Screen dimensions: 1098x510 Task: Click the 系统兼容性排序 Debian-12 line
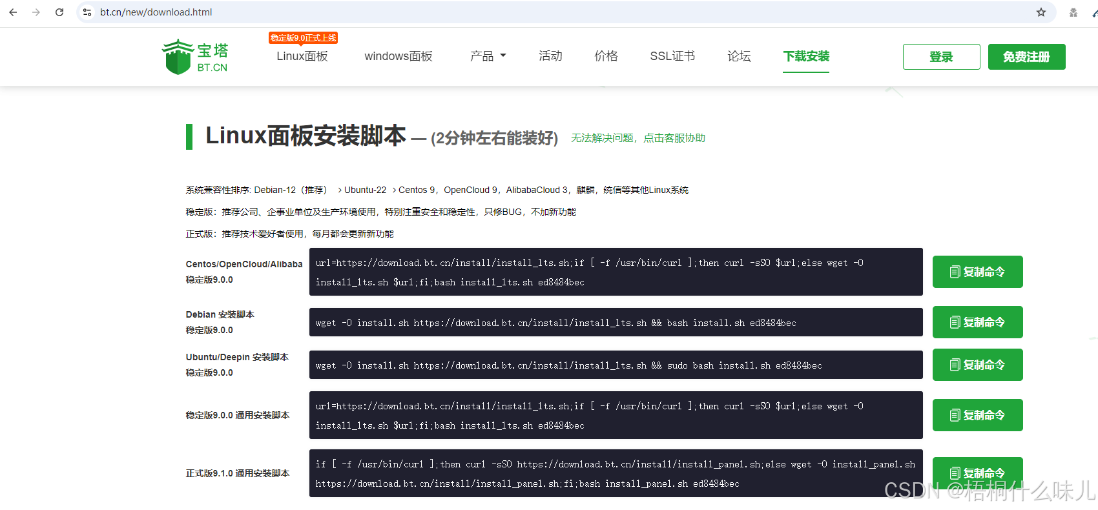(437, 190)
